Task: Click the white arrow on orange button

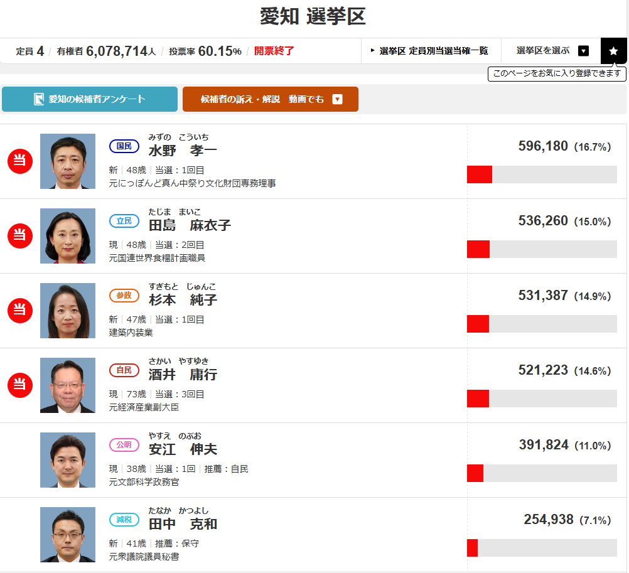Action: [337, 99]
